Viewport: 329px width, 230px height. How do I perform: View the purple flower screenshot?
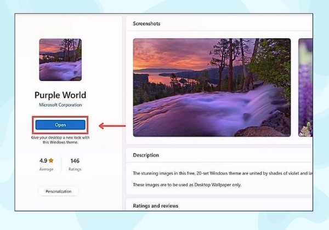point(305,88)
